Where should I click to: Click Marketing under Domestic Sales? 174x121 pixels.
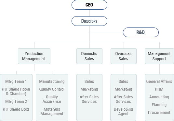(89, 89)
